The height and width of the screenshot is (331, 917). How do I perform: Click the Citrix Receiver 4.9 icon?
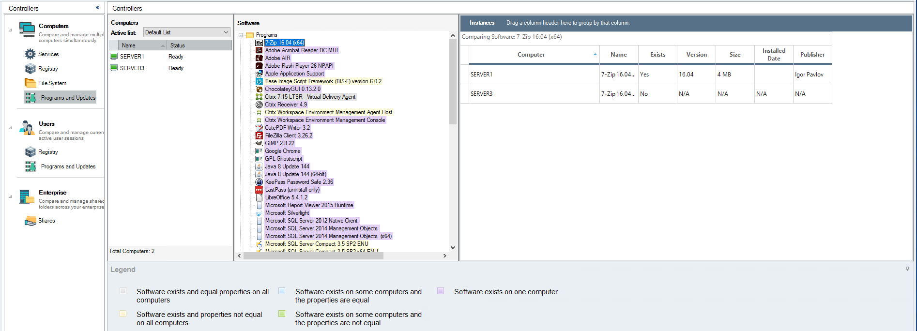coord(259,105)
